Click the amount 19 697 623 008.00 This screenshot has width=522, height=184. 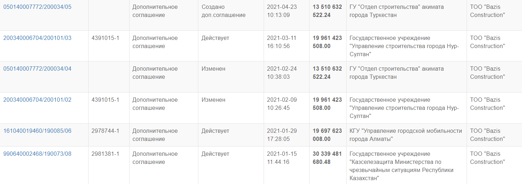[327, 135]
